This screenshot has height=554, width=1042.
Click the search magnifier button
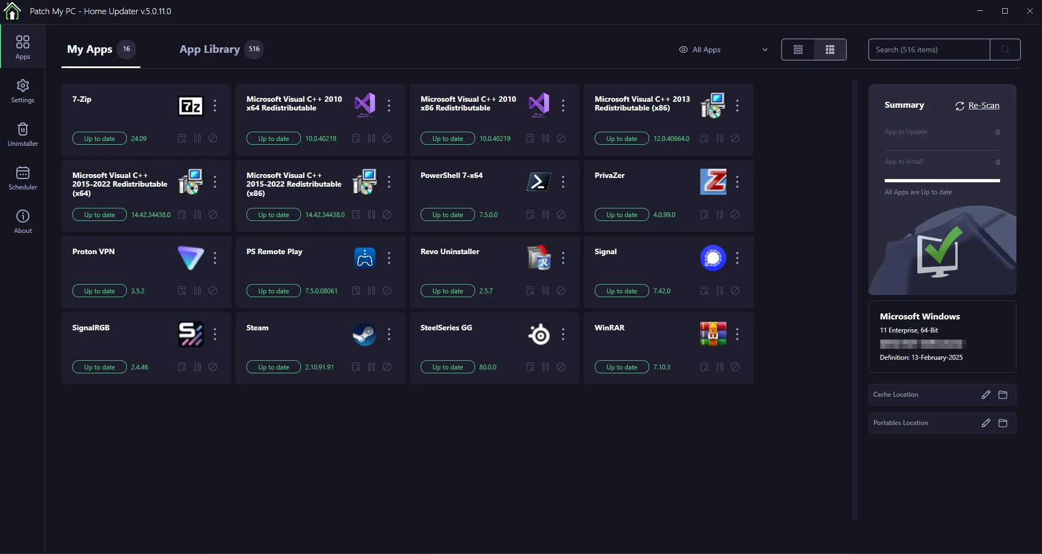tap(1005, 50)
